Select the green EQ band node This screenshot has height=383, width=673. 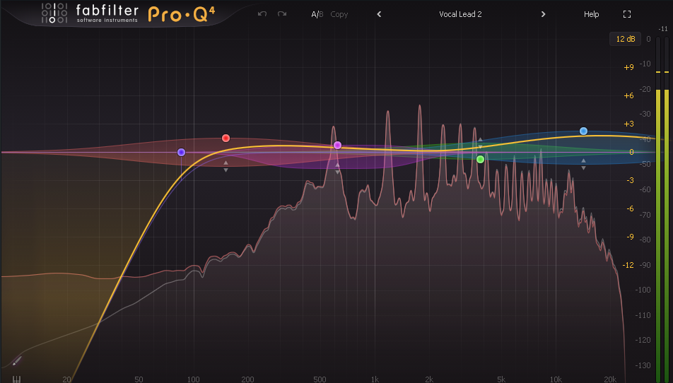(480, 159)
